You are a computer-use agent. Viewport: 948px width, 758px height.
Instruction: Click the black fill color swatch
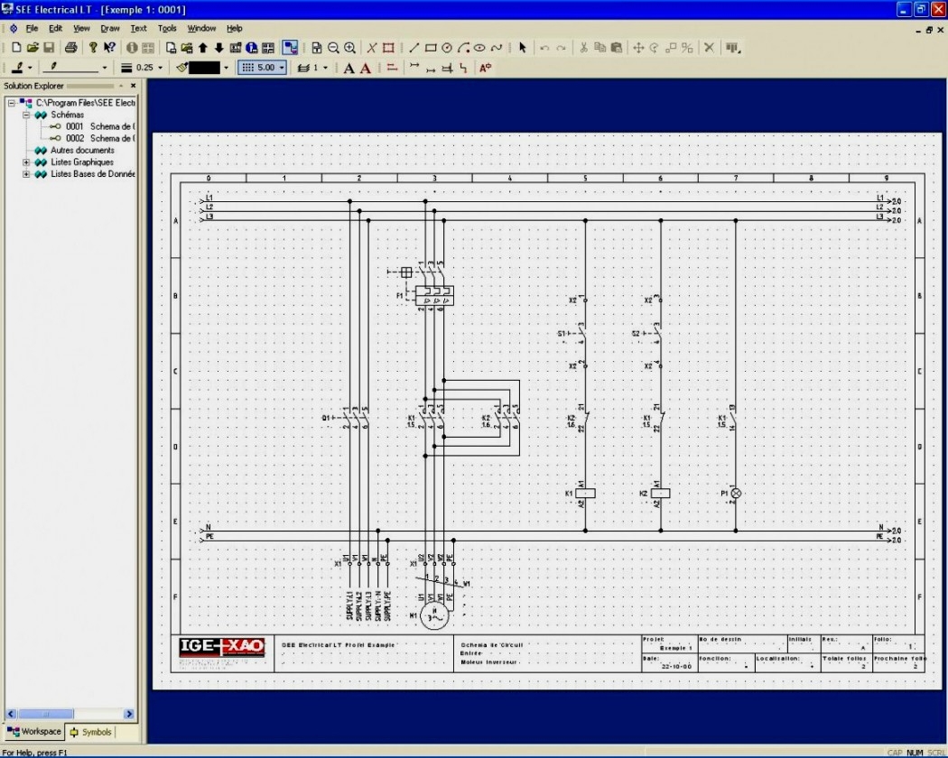tap(203, 67)
